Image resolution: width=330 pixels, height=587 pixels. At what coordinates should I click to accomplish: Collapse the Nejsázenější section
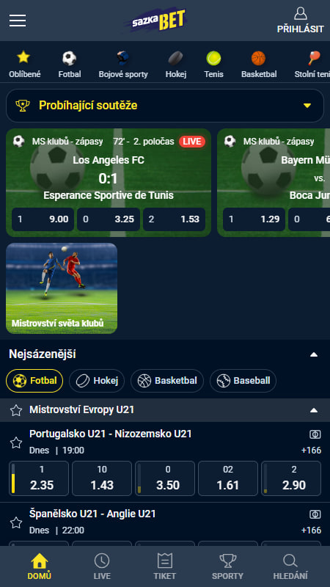coord(314,354)
